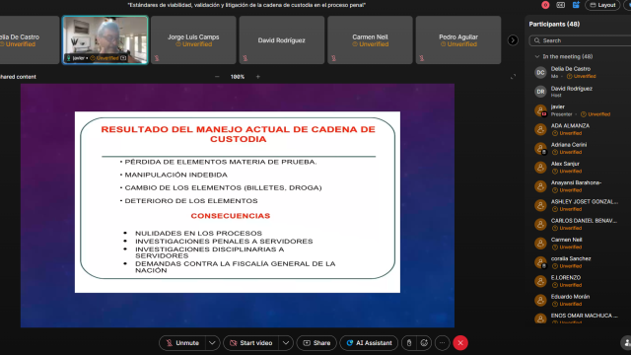Open audio options dropdown next to Unmute

point(212,343)
